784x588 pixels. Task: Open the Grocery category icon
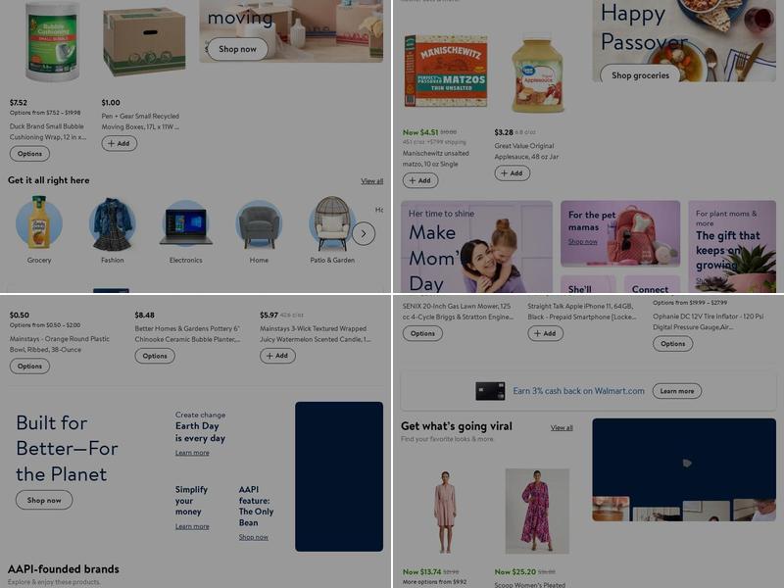tap(39, 223)
